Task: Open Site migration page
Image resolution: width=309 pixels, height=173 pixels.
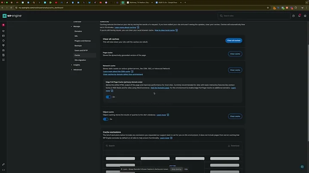Action: click(x=80, y=60)
